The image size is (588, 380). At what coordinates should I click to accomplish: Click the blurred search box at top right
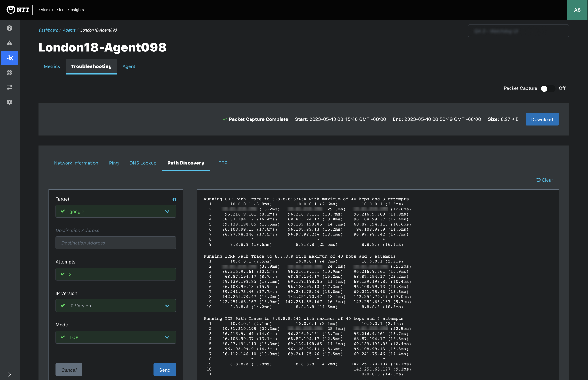click(518, 31)
